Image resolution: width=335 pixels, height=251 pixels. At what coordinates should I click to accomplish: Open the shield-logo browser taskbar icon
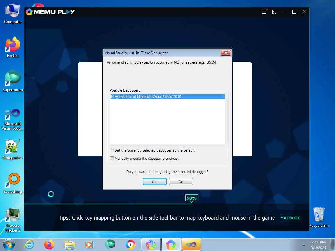tap(131, 244)
